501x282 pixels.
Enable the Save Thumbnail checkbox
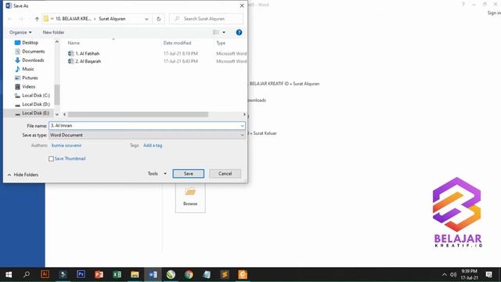coord(51,158)
